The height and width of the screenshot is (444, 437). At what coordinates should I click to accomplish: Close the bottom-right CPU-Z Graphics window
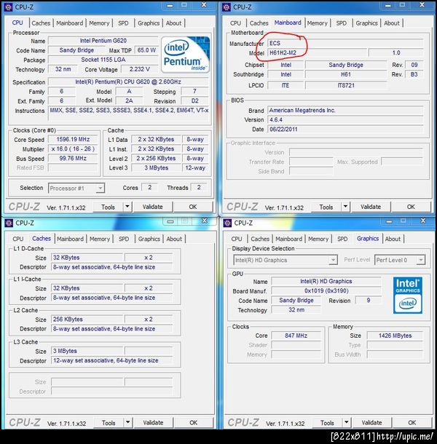[x=423, y=221]
